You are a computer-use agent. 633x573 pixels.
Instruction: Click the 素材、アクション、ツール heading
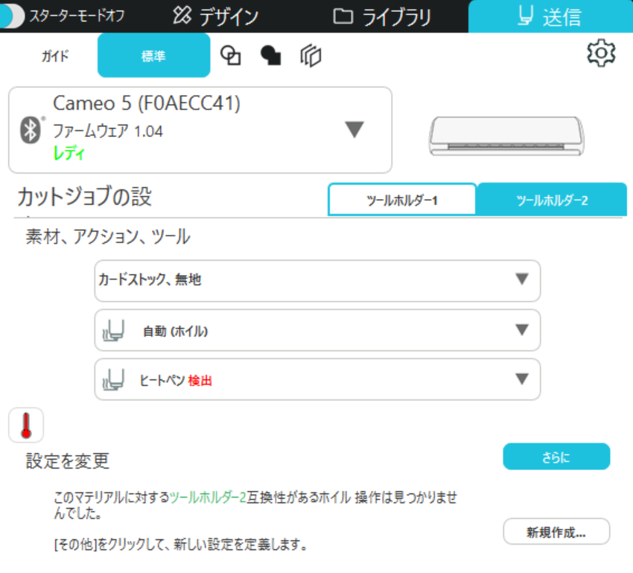pos(108,237)
